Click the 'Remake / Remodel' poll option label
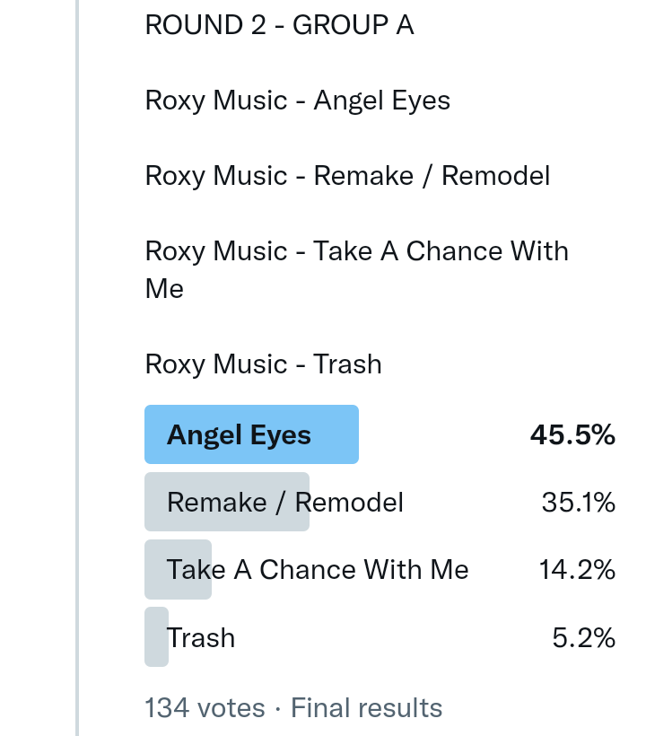 tap(284, 503)
